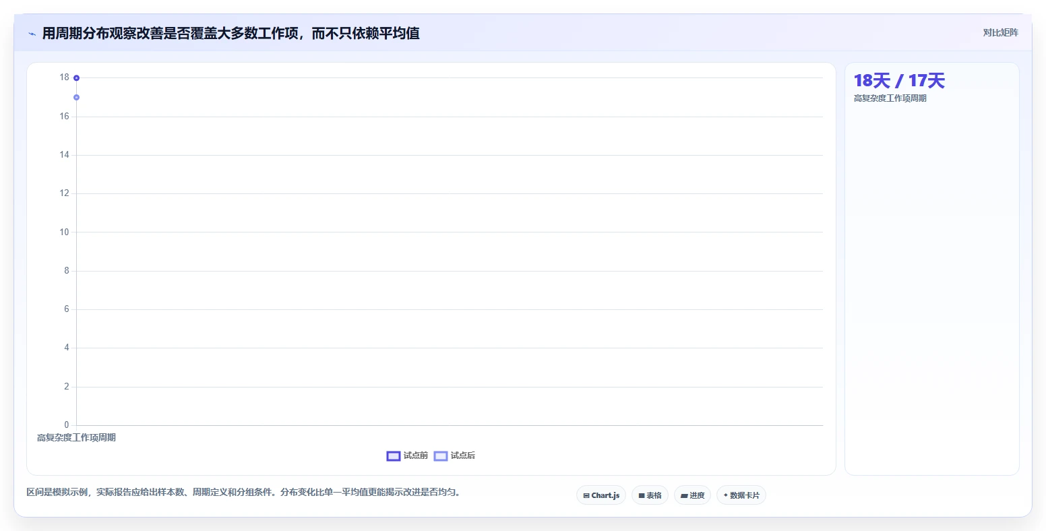Toggle the 试点后 legend series
This screenshot has width=1046, height=531.
(x=454, y=456)
